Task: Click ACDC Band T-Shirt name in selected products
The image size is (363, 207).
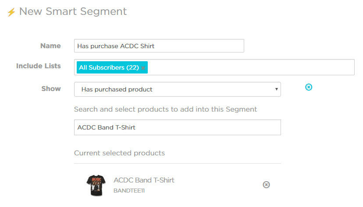Action: 144,180
